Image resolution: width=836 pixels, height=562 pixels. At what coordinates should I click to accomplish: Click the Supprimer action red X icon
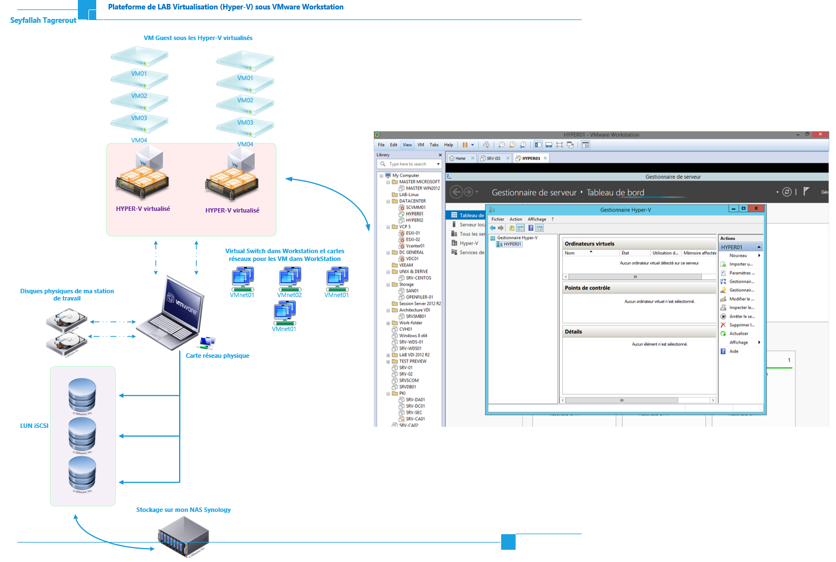point(723,325)
